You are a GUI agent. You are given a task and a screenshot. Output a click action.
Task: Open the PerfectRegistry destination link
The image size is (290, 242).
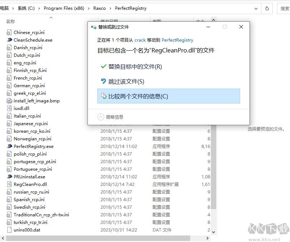pyautogui.click(x=177, y=40)
